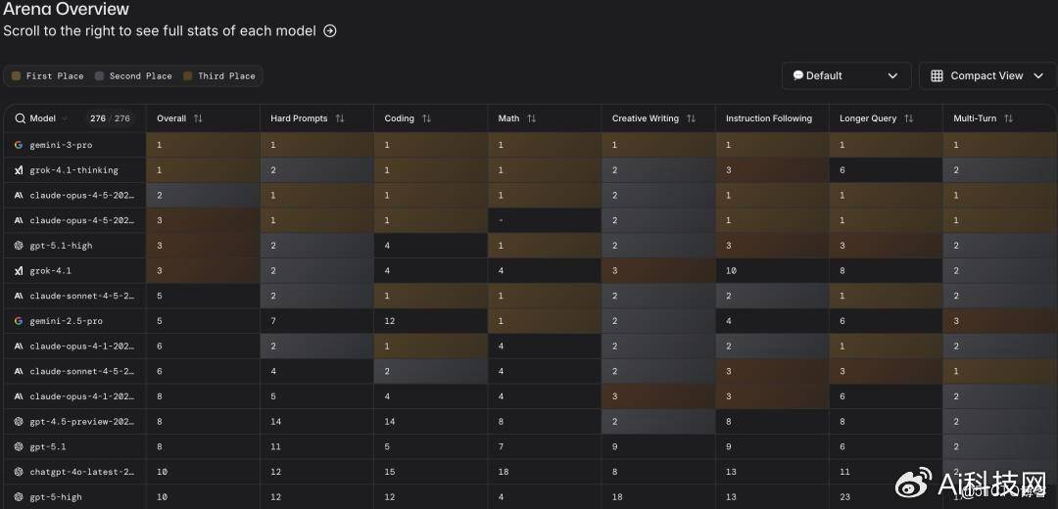Open the Compact View dropdown
This screenshot has width=1058, height=509.
(986, 75)
